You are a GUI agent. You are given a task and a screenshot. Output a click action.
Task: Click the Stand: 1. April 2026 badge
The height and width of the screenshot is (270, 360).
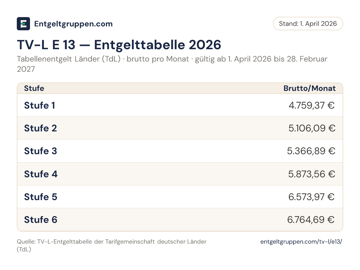308,23
